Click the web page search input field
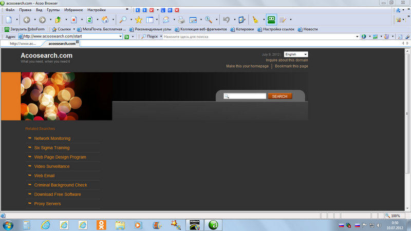 coord(245,96)
